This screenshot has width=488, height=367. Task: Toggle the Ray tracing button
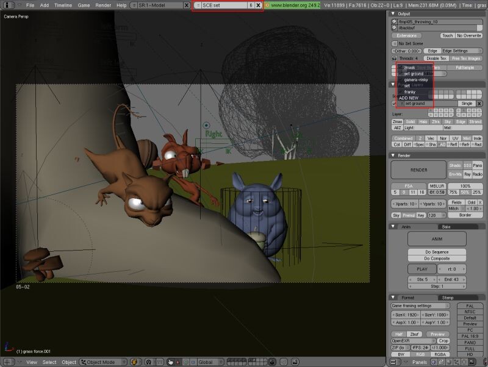pyautogui.click(x=467, y=174)
